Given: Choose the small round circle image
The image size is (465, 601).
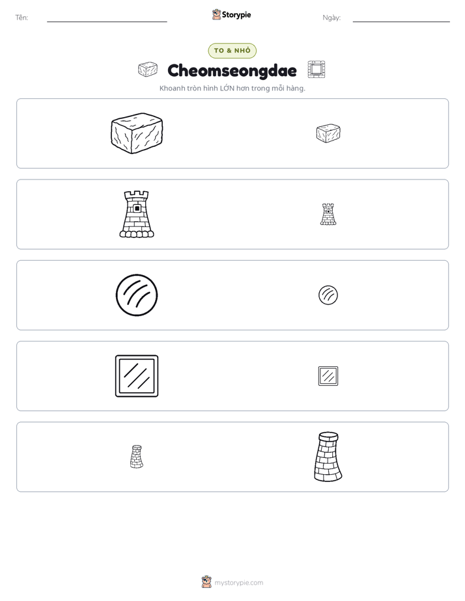Looking at the screenshot, I should 328,295.
